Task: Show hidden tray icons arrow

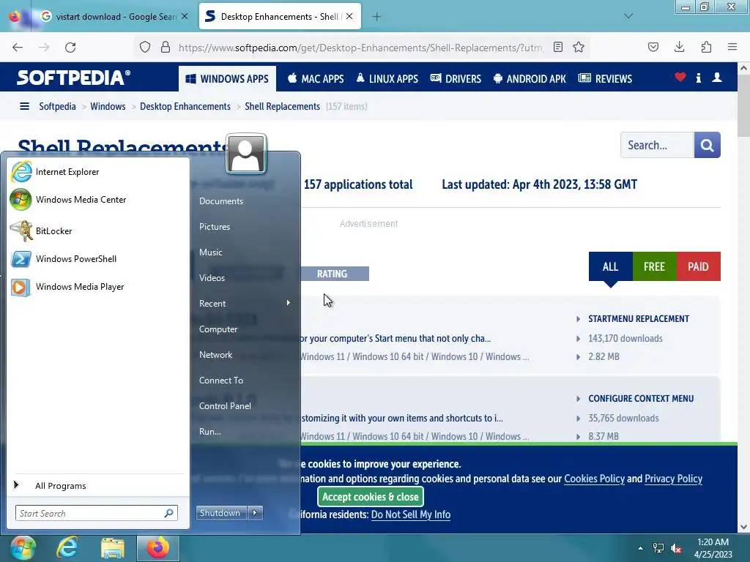Action: (x=640, y=548)
